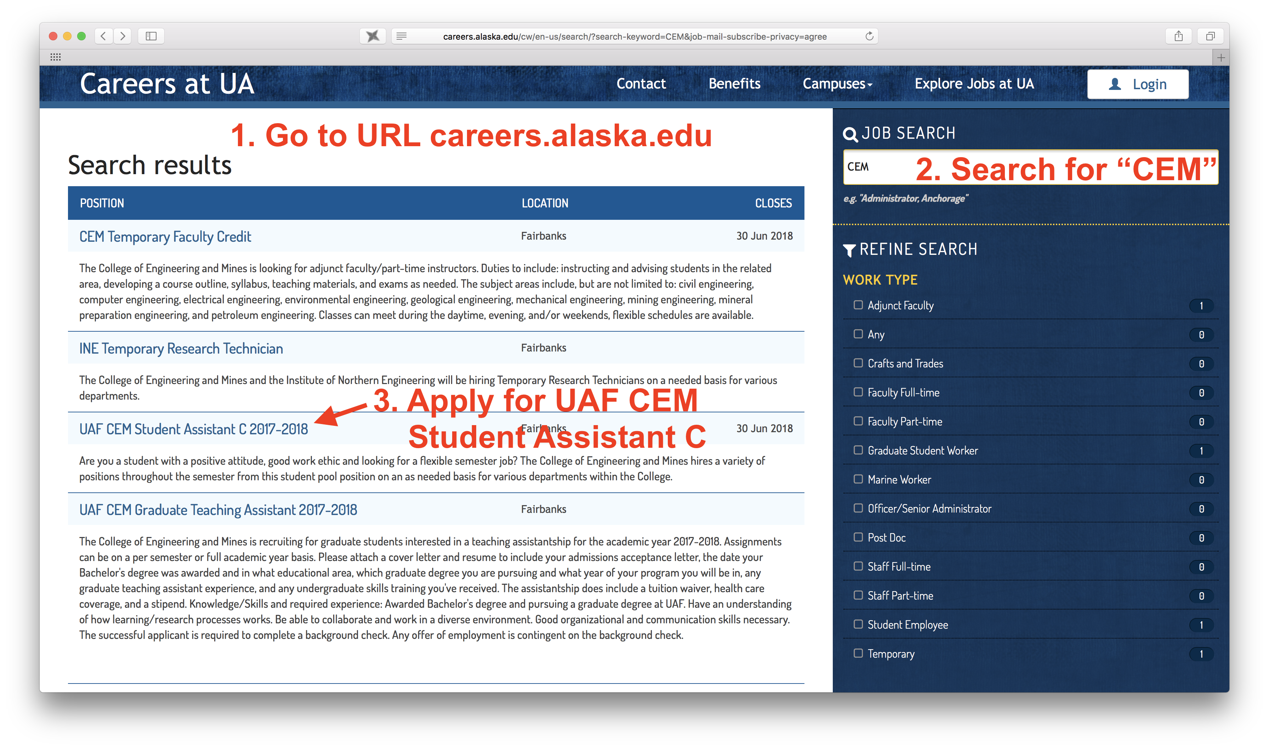
Task: Click Fairbanks in INE Research Technician row
Action: [543, 348]
